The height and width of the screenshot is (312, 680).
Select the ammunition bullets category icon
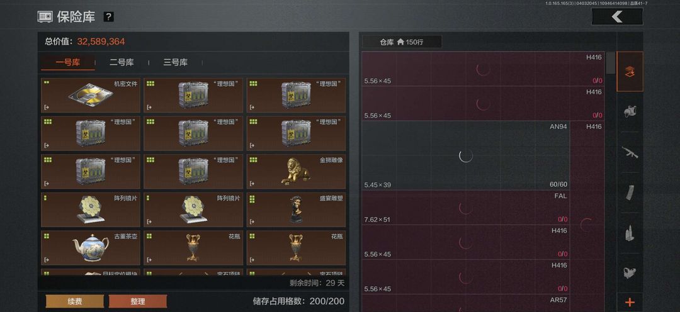630,233
